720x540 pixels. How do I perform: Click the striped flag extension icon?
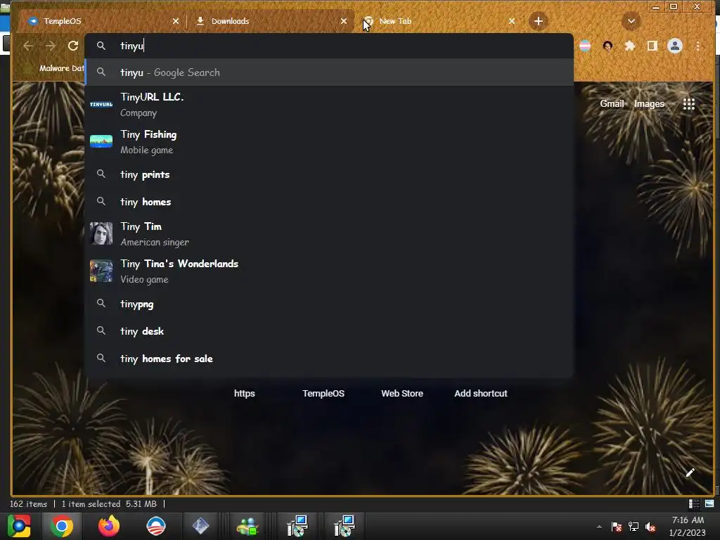[x=585, y=46]
